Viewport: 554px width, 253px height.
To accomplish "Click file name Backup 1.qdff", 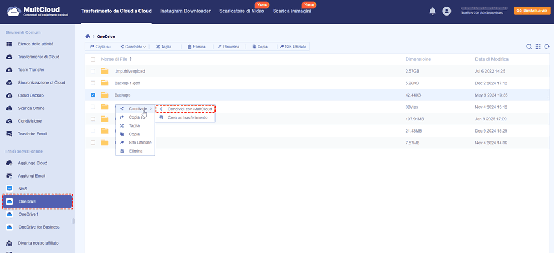I will coord(127,83).
